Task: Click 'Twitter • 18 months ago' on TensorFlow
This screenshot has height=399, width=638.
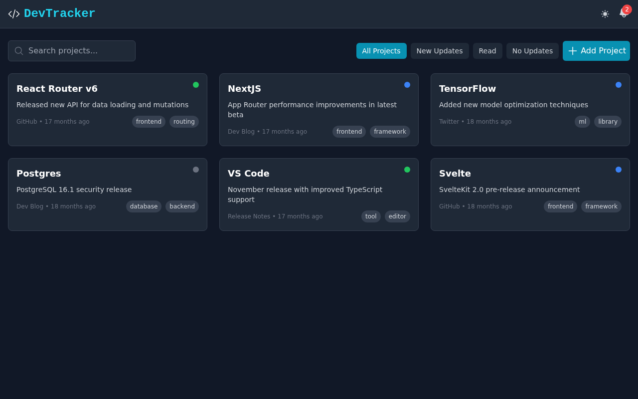Action: [x=475, y=122]
